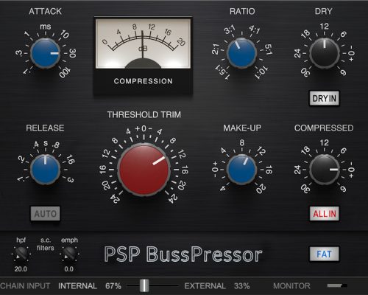
Task: Toggle the ALL IN button
Action: 325,214
